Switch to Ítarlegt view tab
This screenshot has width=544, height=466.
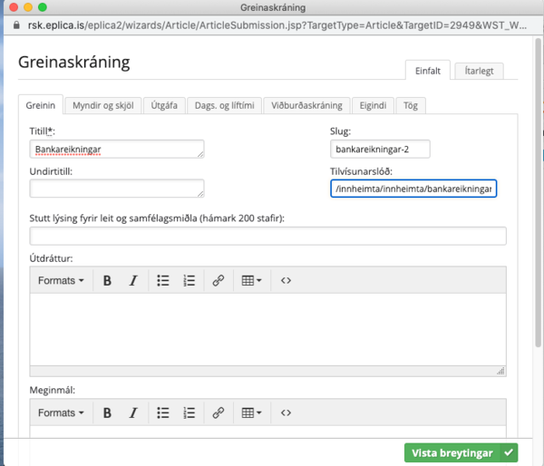(x=479, y=71)
